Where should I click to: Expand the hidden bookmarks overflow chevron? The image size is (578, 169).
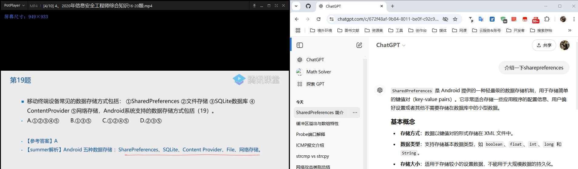point(570,30)
